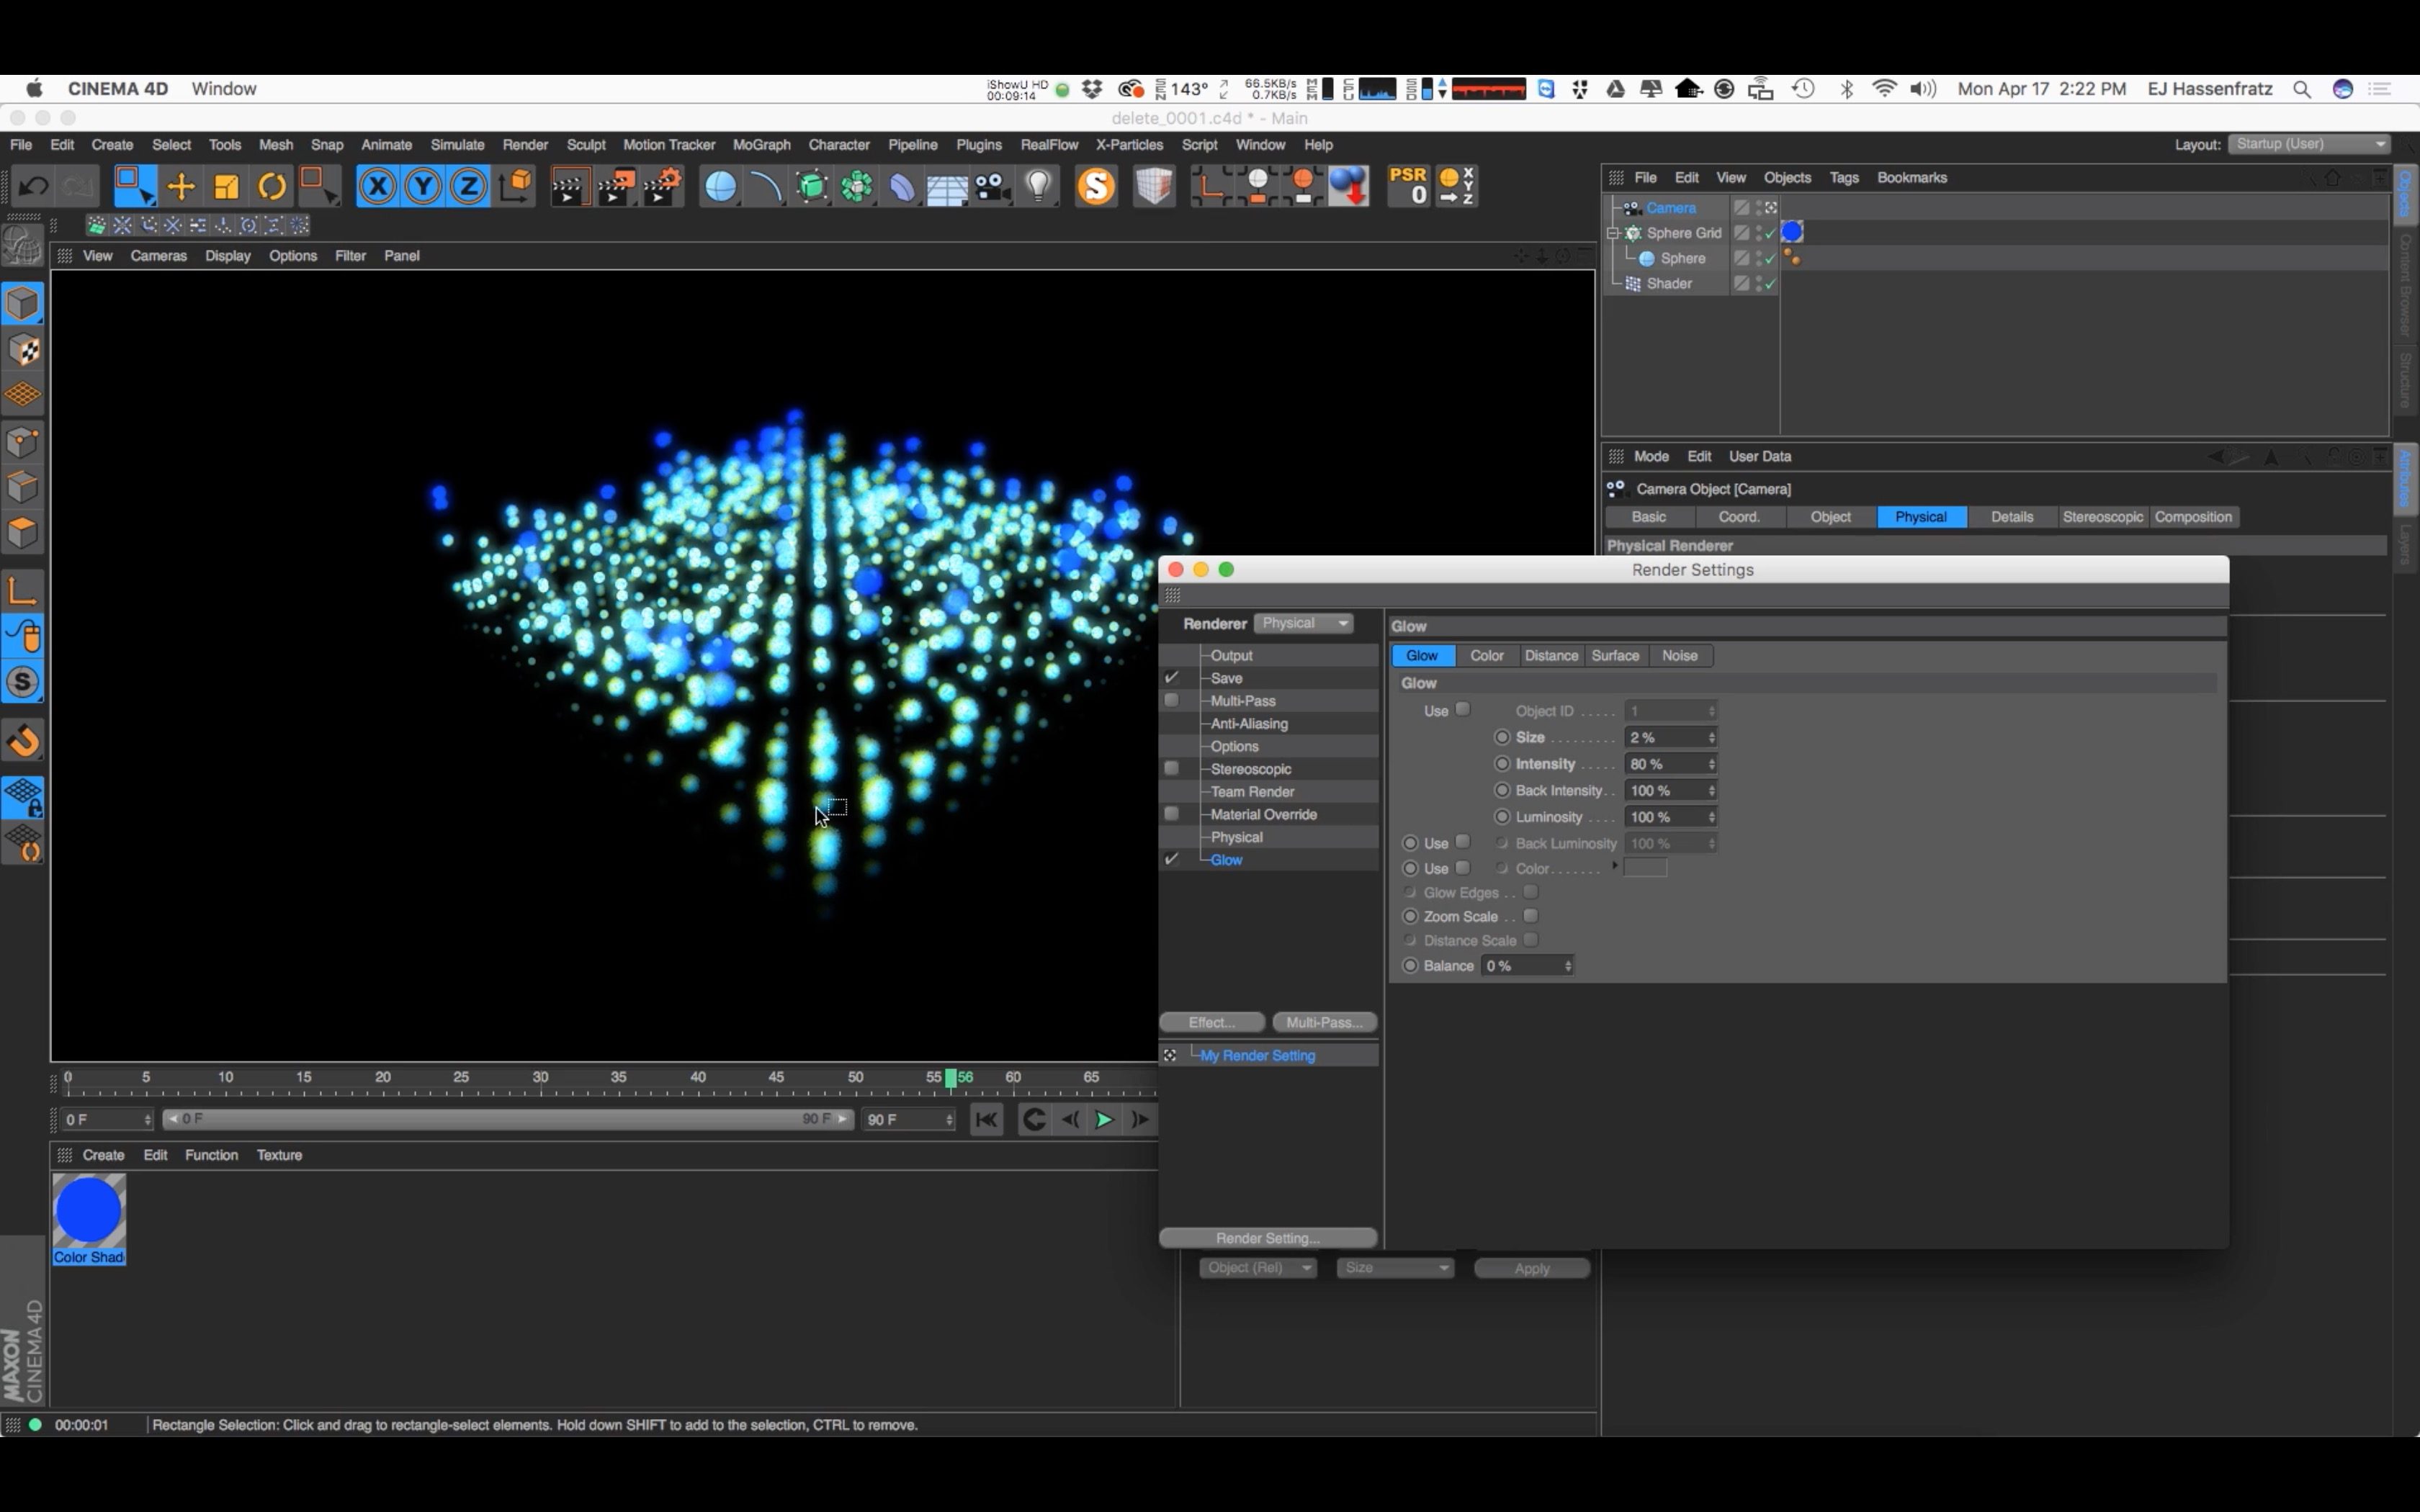Click the Glow Color swatch
Image resolution: width=2420 pixels, height=1512 pixels.
[x=1645, y=868]
